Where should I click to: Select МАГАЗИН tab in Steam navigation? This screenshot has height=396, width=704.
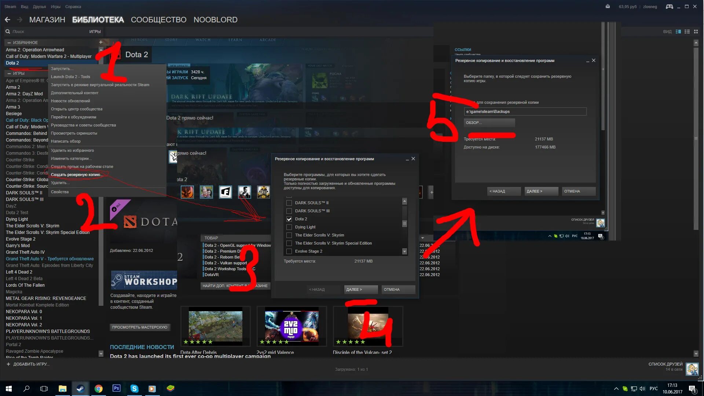[x=47, y=19]
